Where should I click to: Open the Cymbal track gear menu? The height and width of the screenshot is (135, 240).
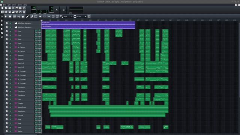7,115
